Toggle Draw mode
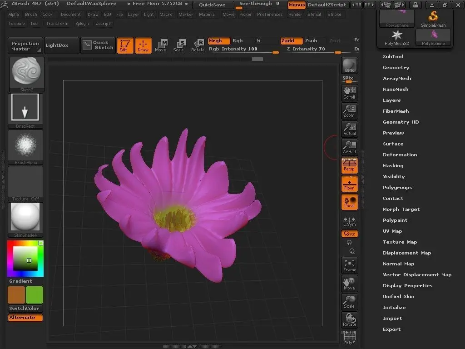This screenshot has height=349, width=465. coord(143,45)
